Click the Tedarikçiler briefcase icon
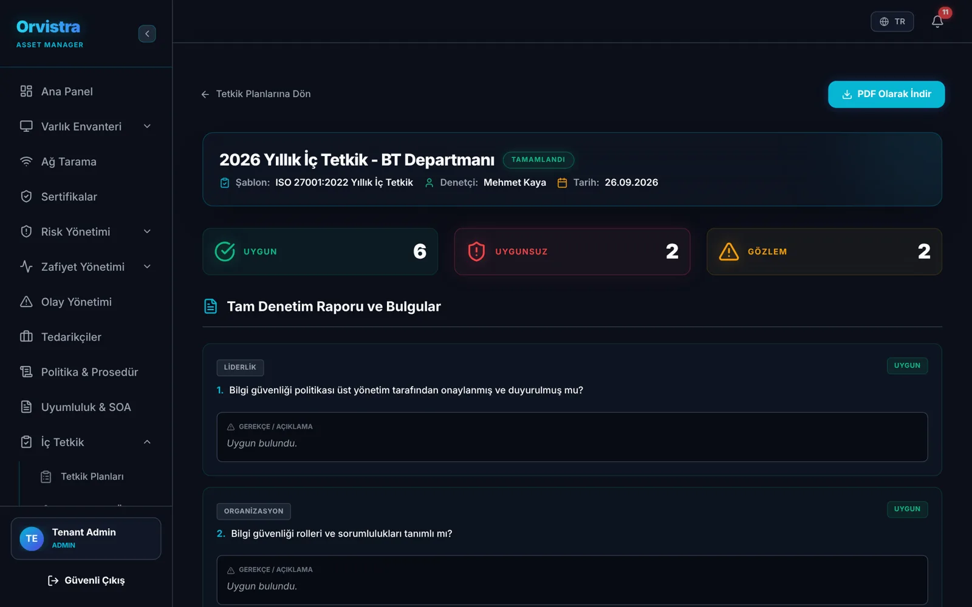 [x=26, y=336]
